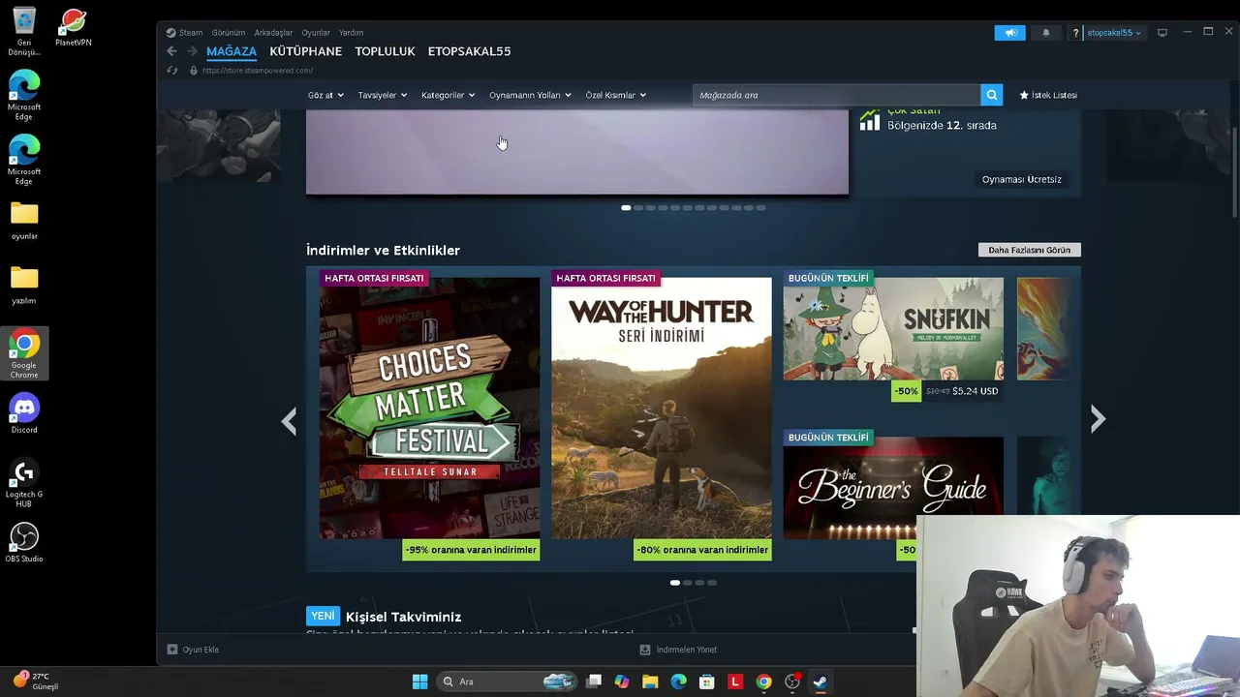Click the Steam icon in the taskbar
Image resolution: width=1240 pixels, height=697 pixels.
click(820, 682)
